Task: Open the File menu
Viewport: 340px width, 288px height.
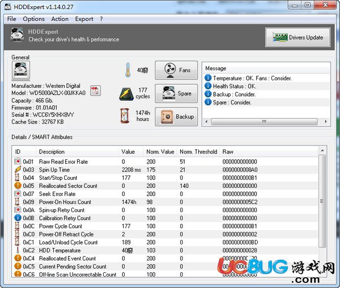Action: [11, 19]
